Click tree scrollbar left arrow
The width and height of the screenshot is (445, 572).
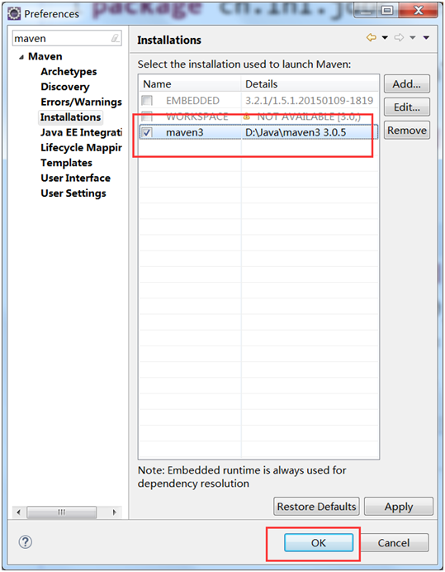tap(19, 512)
